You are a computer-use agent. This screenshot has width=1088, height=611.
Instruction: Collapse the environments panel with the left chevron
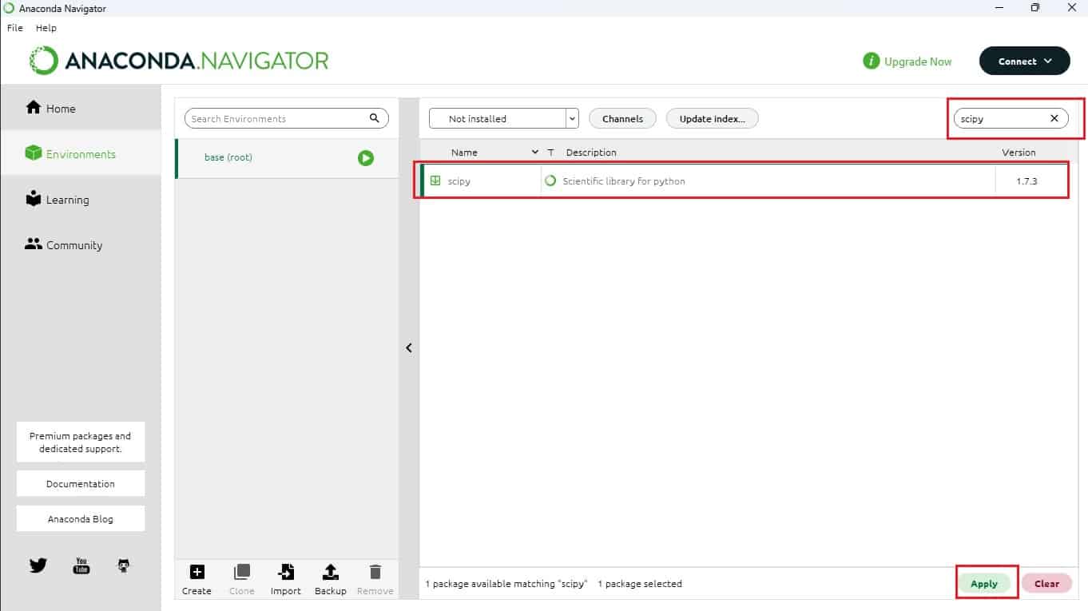click(409, 348)
